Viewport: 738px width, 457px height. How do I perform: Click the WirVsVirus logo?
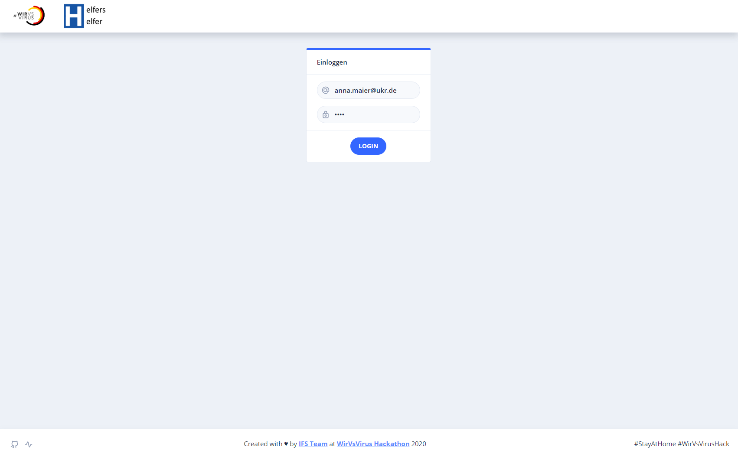click(x=29, y=16)
